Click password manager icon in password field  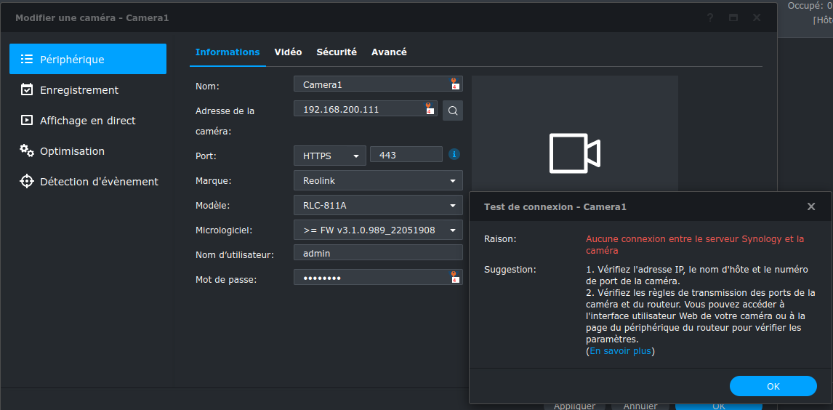tap(455, 277)
